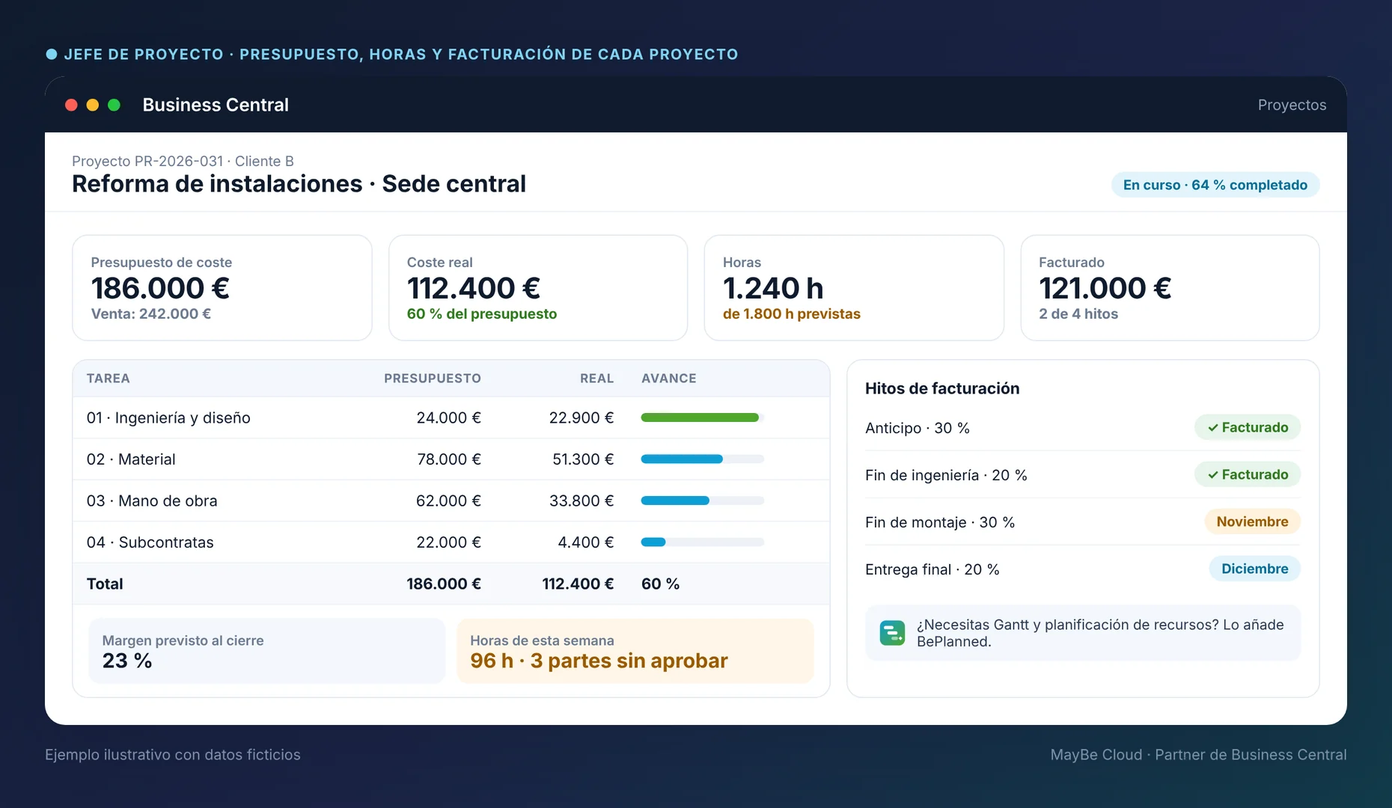Open the Presupuesto de coste card
This screenshot has width=1392, height=808.
click(222, 288)
